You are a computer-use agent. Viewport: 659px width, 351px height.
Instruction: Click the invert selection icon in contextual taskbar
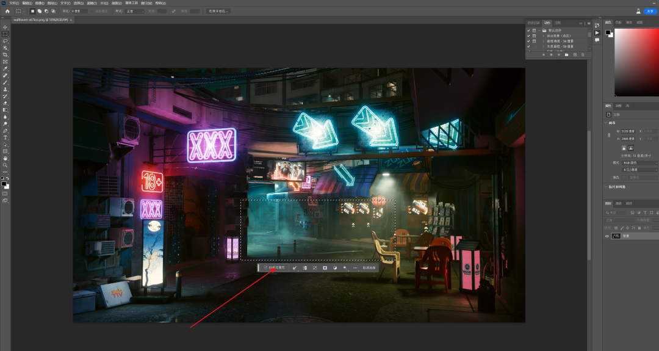[304, 267]
